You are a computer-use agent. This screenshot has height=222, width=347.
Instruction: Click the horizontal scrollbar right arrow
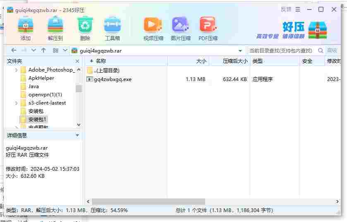(x=337, y=201)
